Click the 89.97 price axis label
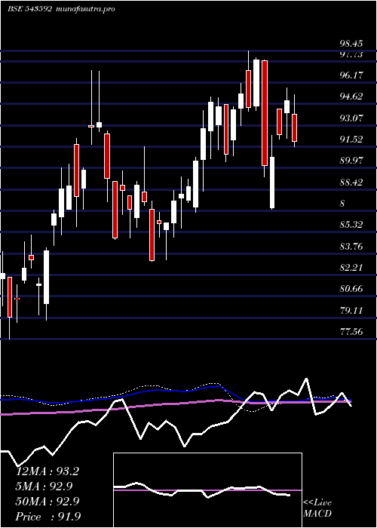Image resolution: width=377 pixels, height=528 pixels. 351,161
